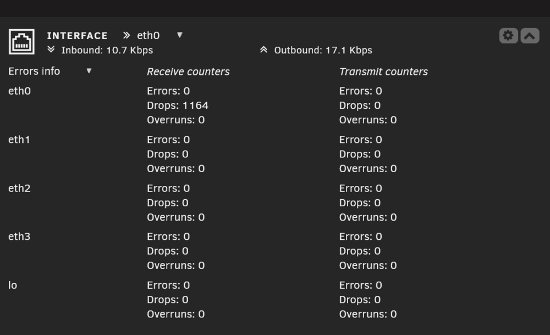The height and width of the screenshot is (335, 550).
Task: Click lo receive Errors: 0 value
Action: click(168, 285)
